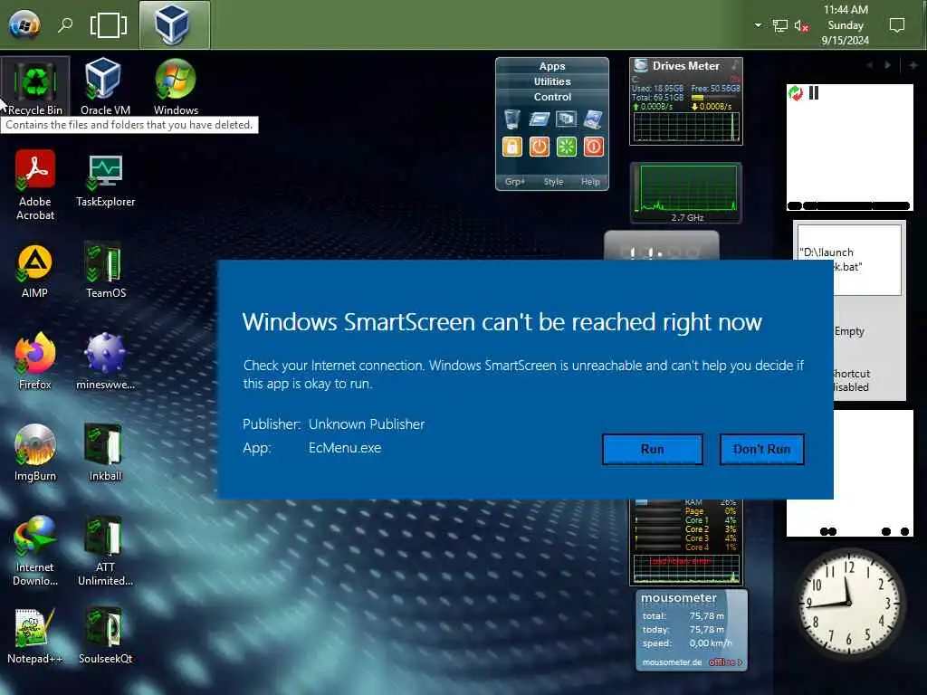Open the Windows Start button
Image resolution: width=927 pixels, height=695 pixels.
(x=24, y=24)
